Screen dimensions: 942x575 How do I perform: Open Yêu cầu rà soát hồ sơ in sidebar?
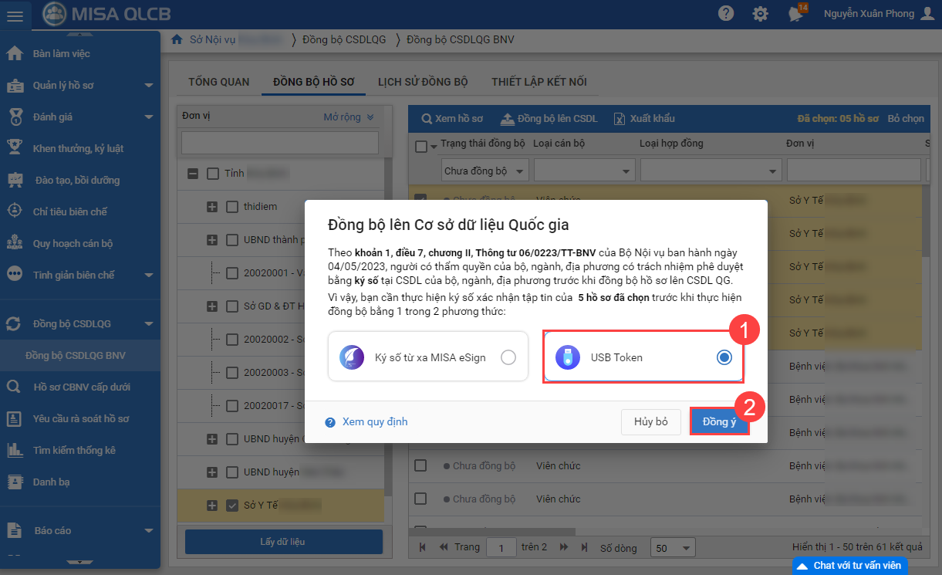coord(80,418)
